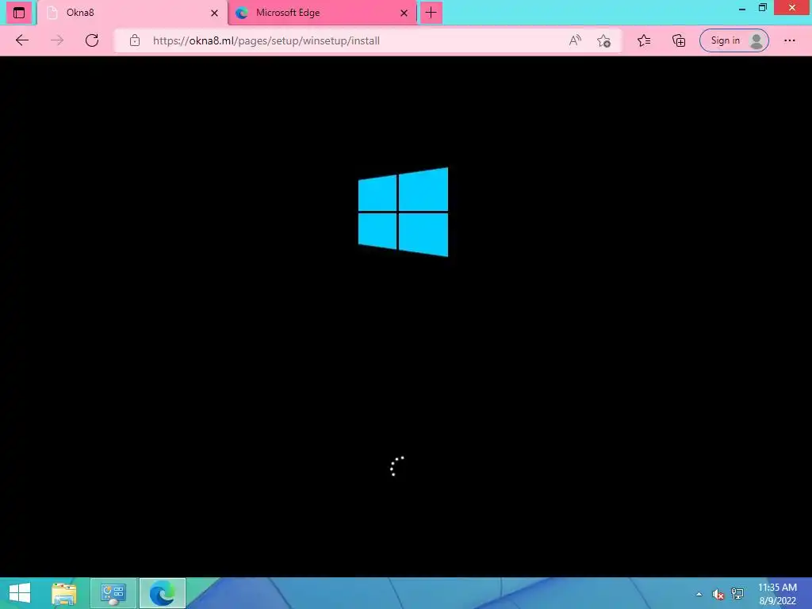
Task: Open the Windows Start button
Action: pyautogui.click(x=20, y=593)
